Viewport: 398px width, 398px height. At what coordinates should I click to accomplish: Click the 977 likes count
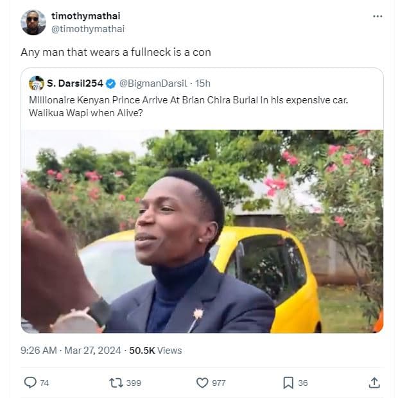219,383
